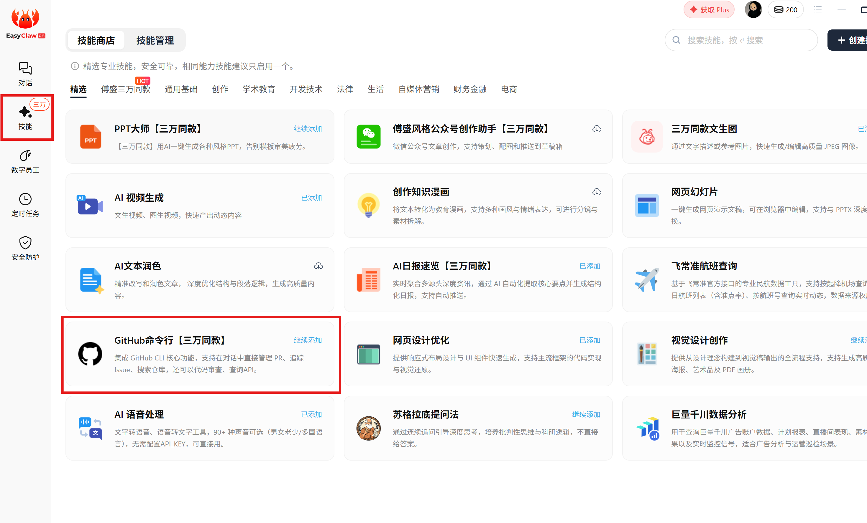The image size is (867, 523).
Task: Select the 开发技术 category tab
Action: click(306, 89)
